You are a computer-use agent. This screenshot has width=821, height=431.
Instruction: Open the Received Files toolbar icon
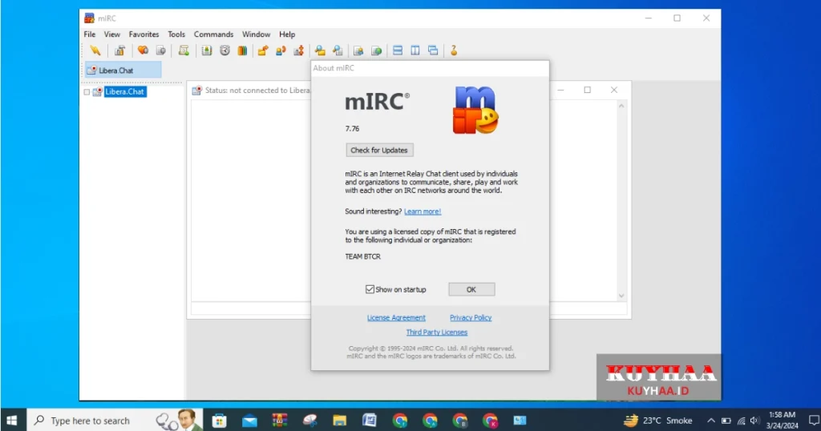[x=320, y=50]
